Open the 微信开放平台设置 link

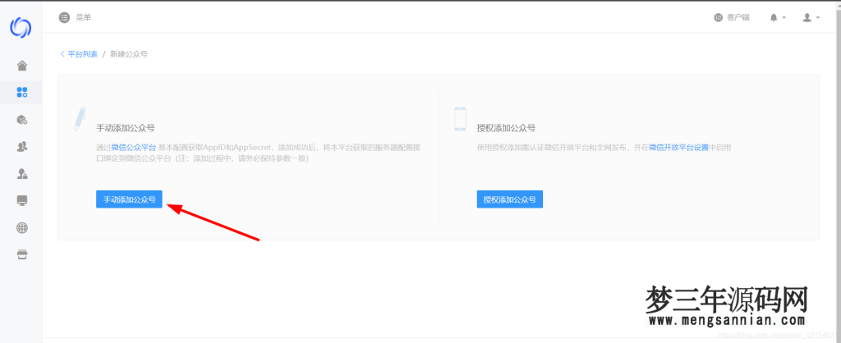tap(678, 147)
